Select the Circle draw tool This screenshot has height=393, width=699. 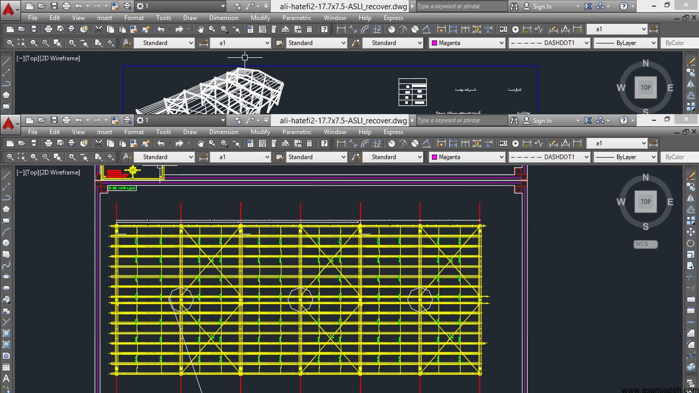[6, 243]
